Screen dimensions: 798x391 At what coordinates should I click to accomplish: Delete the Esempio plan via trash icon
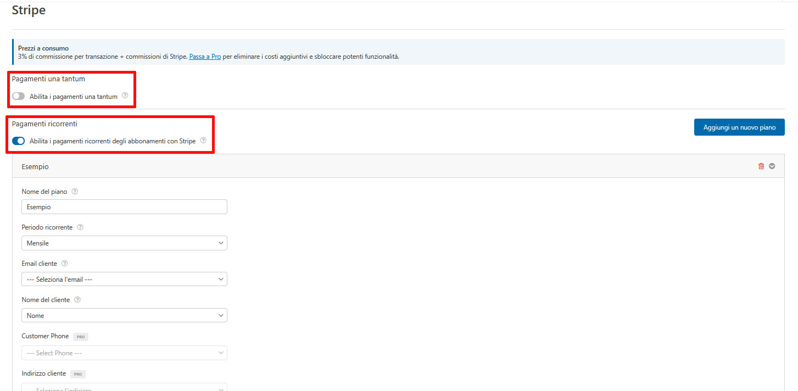761,166
